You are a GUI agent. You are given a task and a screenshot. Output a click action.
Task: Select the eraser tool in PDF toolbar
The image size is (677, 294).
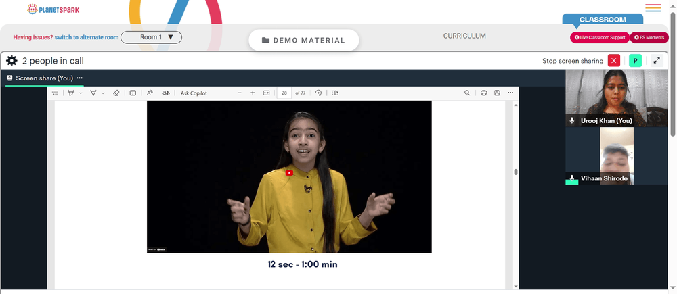click(x=116, y=93)
